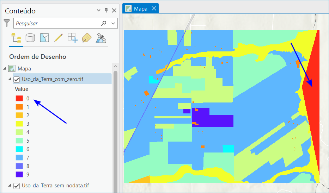
Task: Toggle visibility of Uso_da_Terra_com_zero.tif layer
Action: [17, 80]
